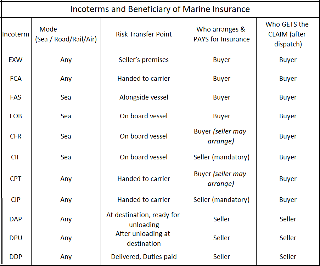Image resolution: width=320 pixels, height=266 pixels.
Task: Select the 'Incoterm' column header cell
Action: coord(16,34)
